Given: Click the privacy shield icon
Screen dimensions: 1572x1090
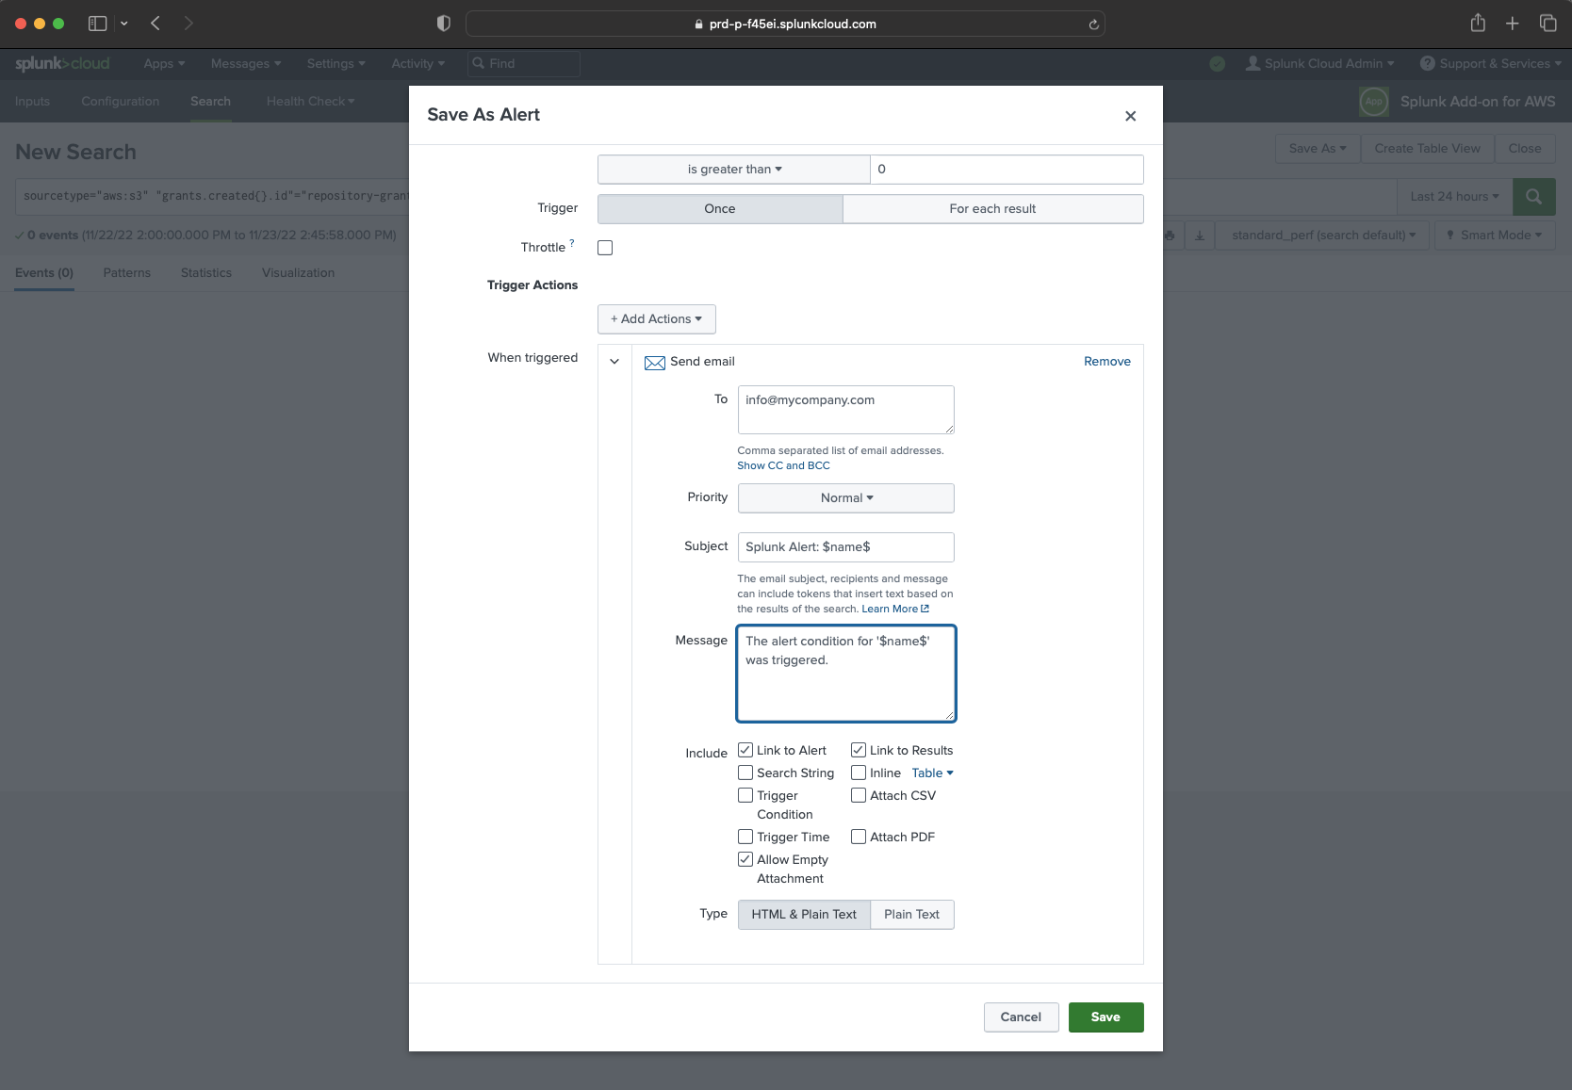Looking at the screenshot, I should (444, 24).
